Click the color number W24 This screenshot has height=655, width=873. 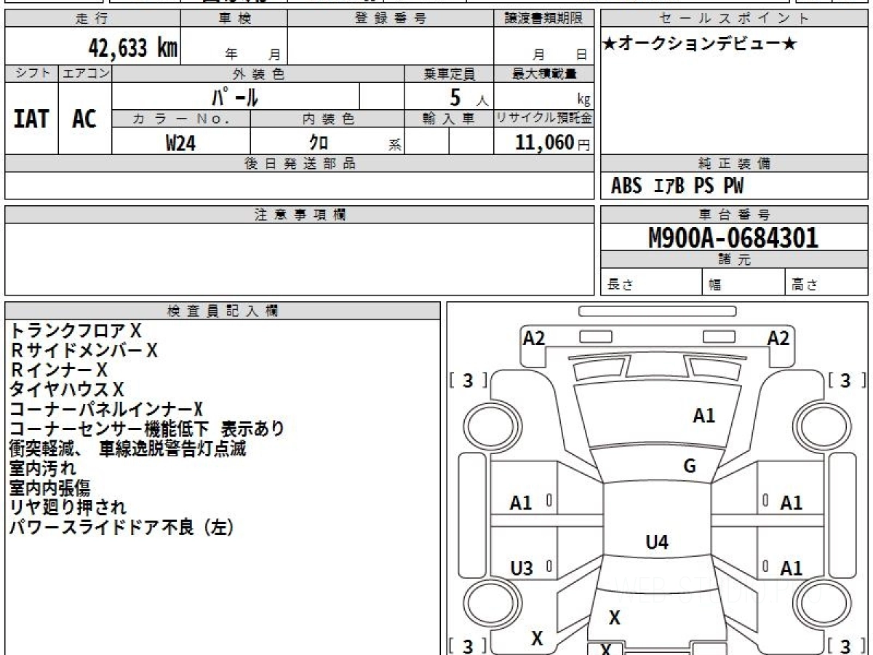[180, 143]
